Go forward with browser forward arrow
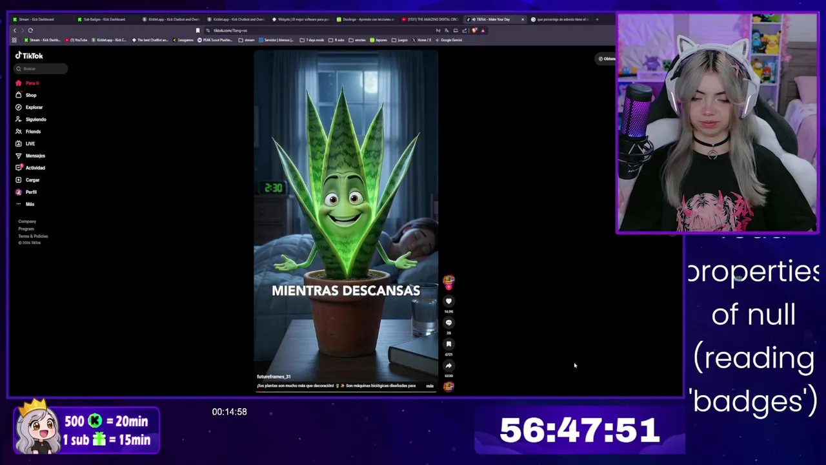The width and height of the screenshot is (826, 465). pos(23,30)
